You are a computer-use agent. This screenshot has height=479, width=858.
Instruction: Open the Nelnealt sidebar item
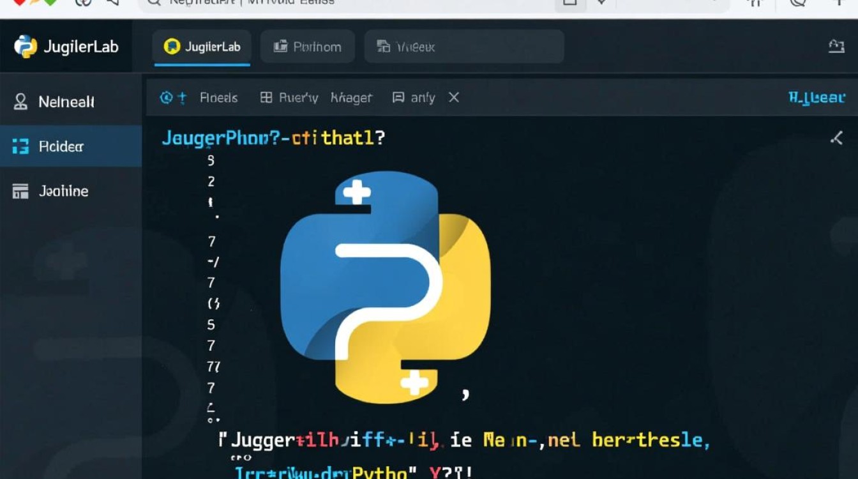(x=66, y=102)
